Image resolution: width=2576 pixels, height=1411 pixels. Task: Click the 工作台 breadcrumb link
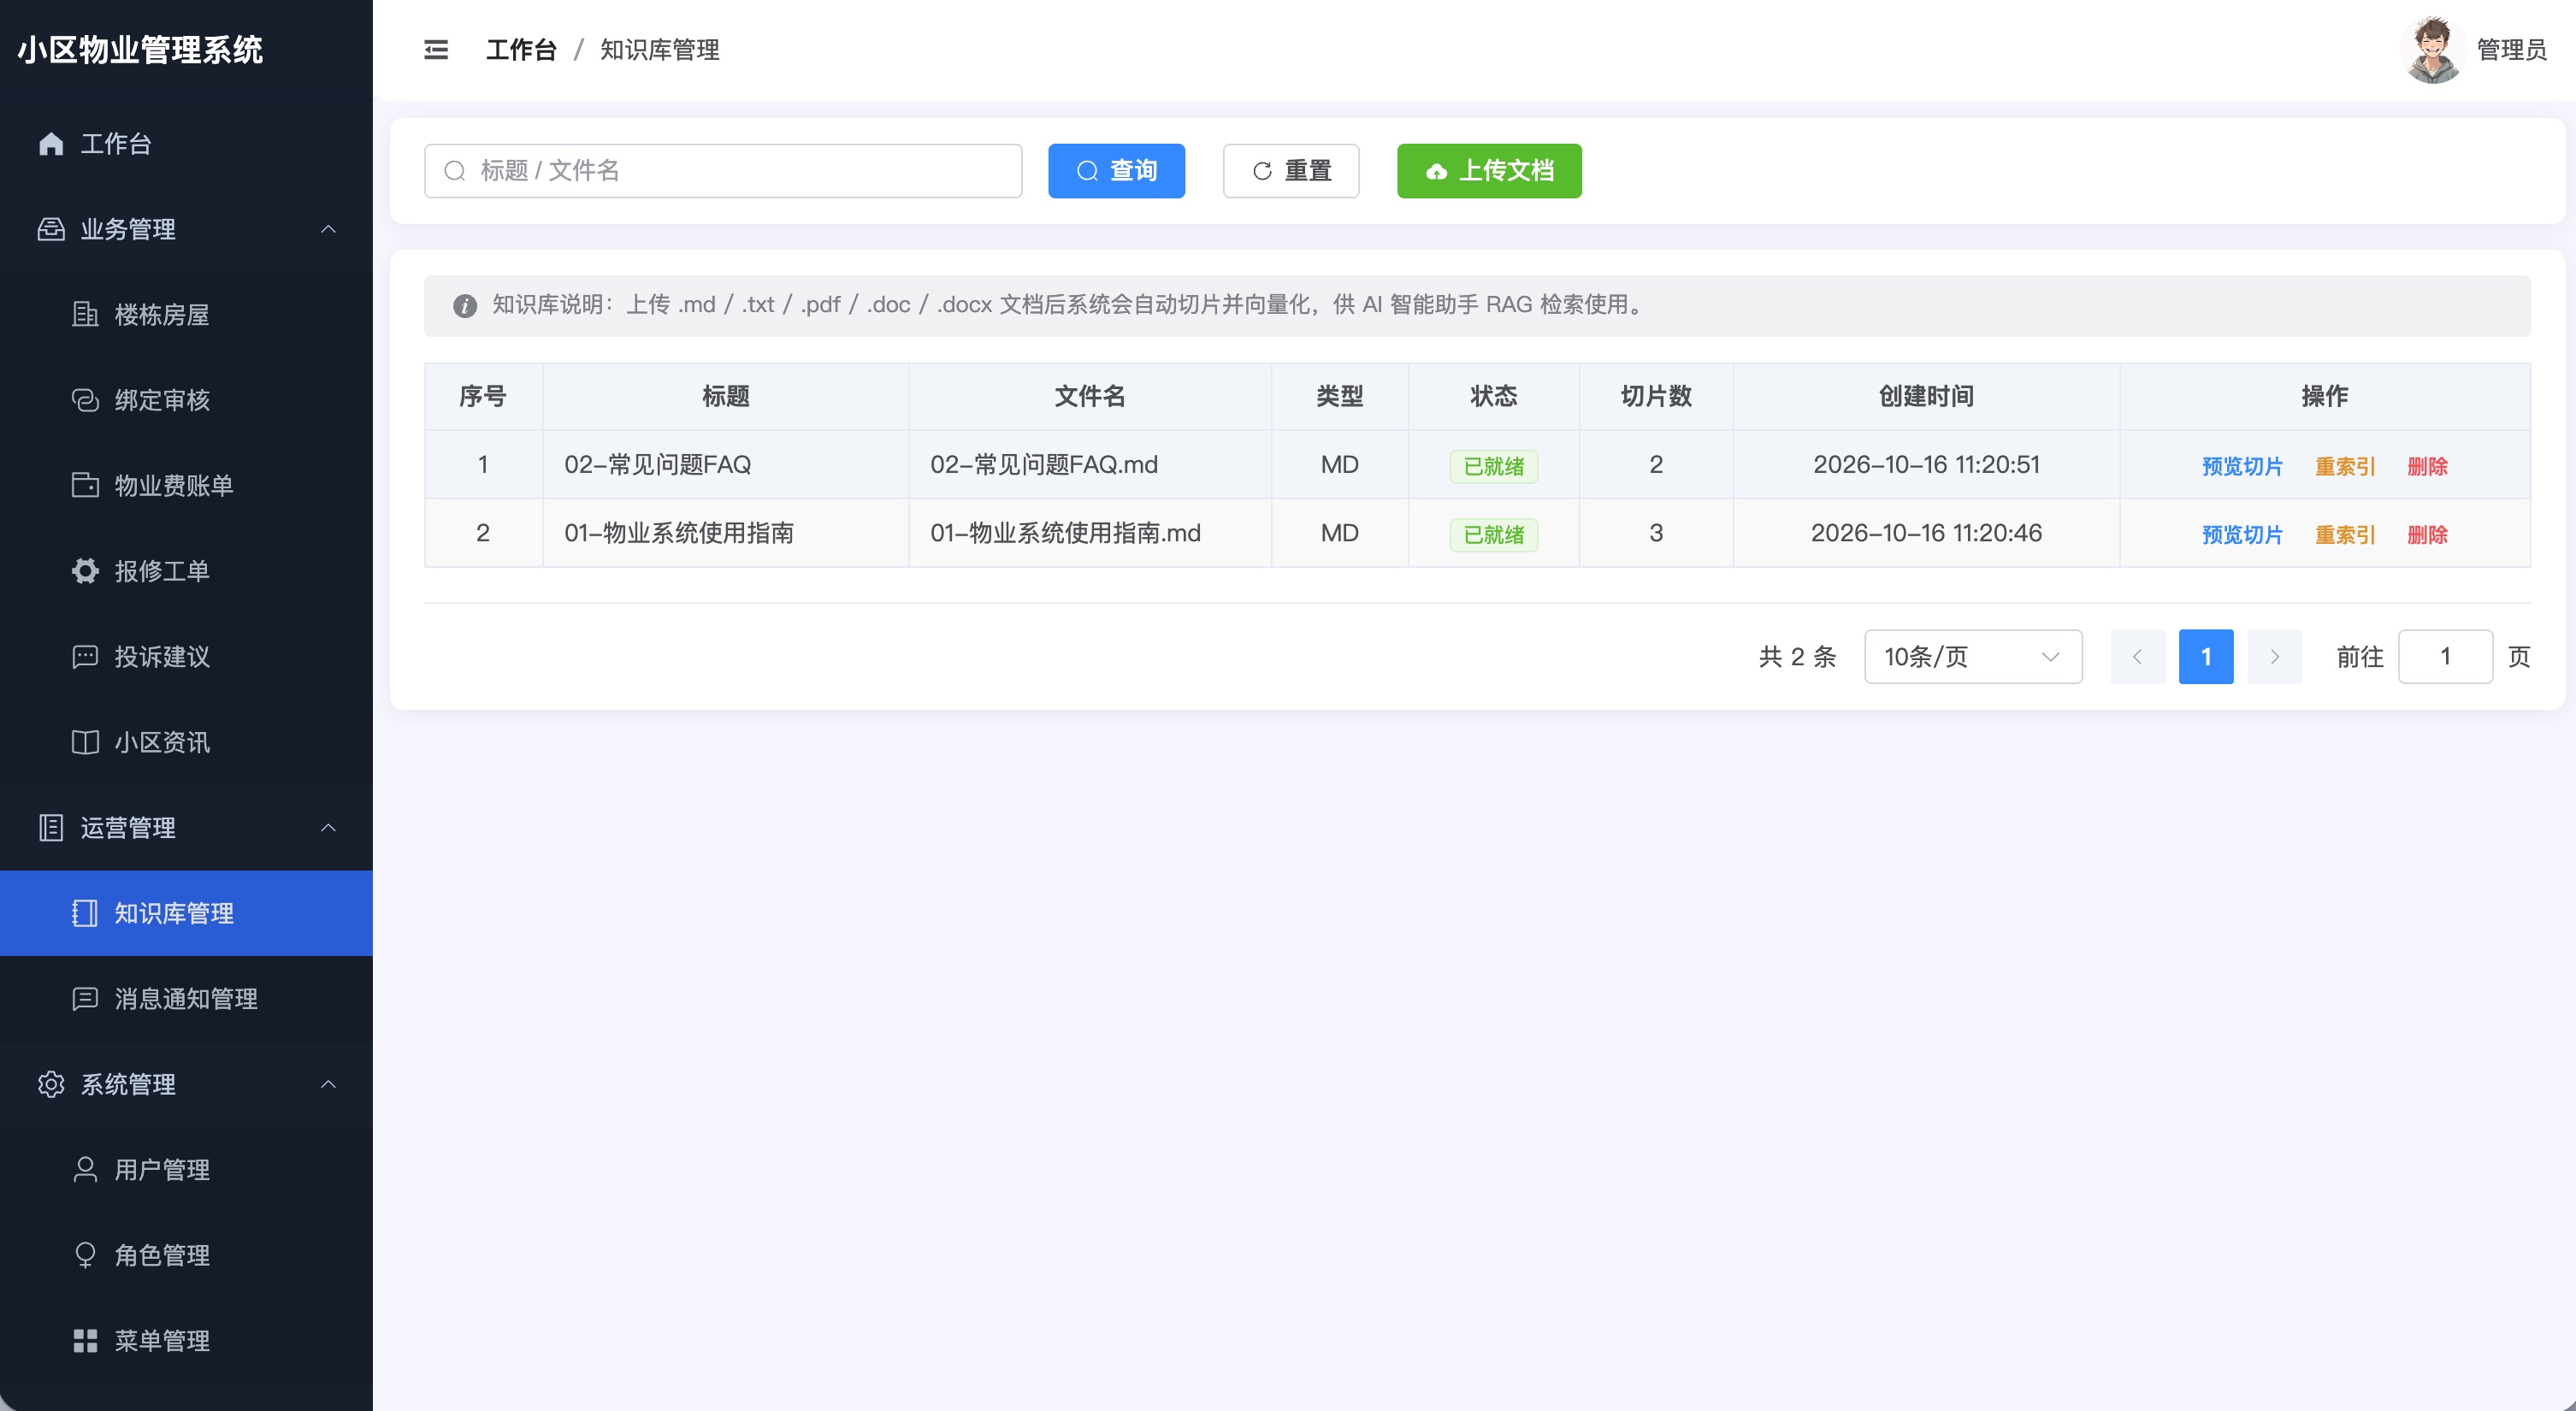click(521, 50)
